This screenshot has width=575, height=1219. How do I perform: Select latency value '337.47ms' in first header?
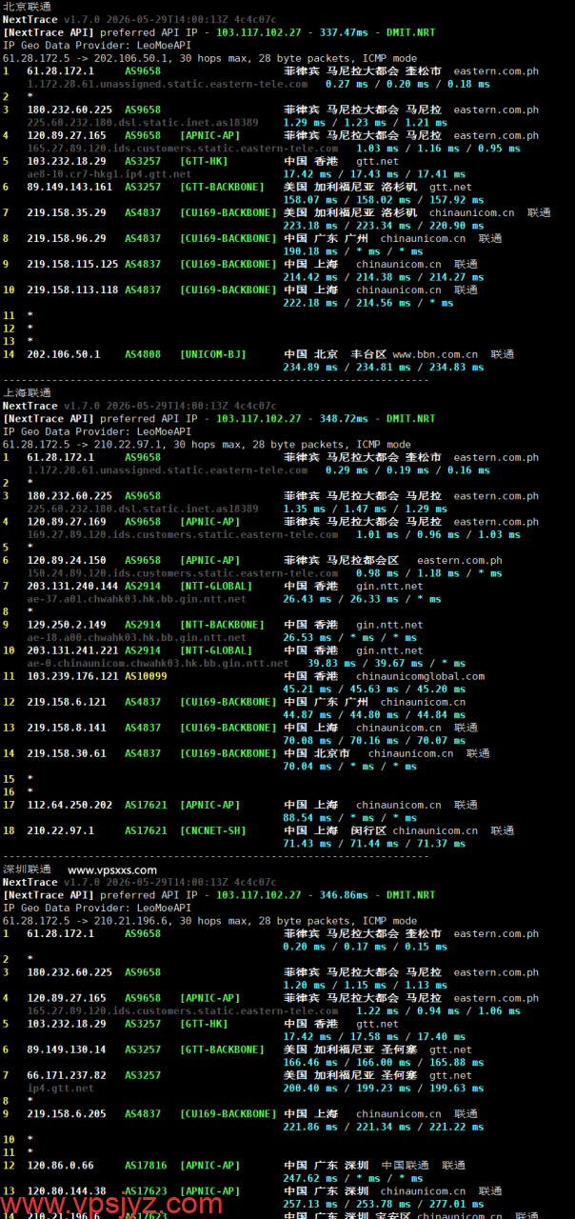(344, 31)
